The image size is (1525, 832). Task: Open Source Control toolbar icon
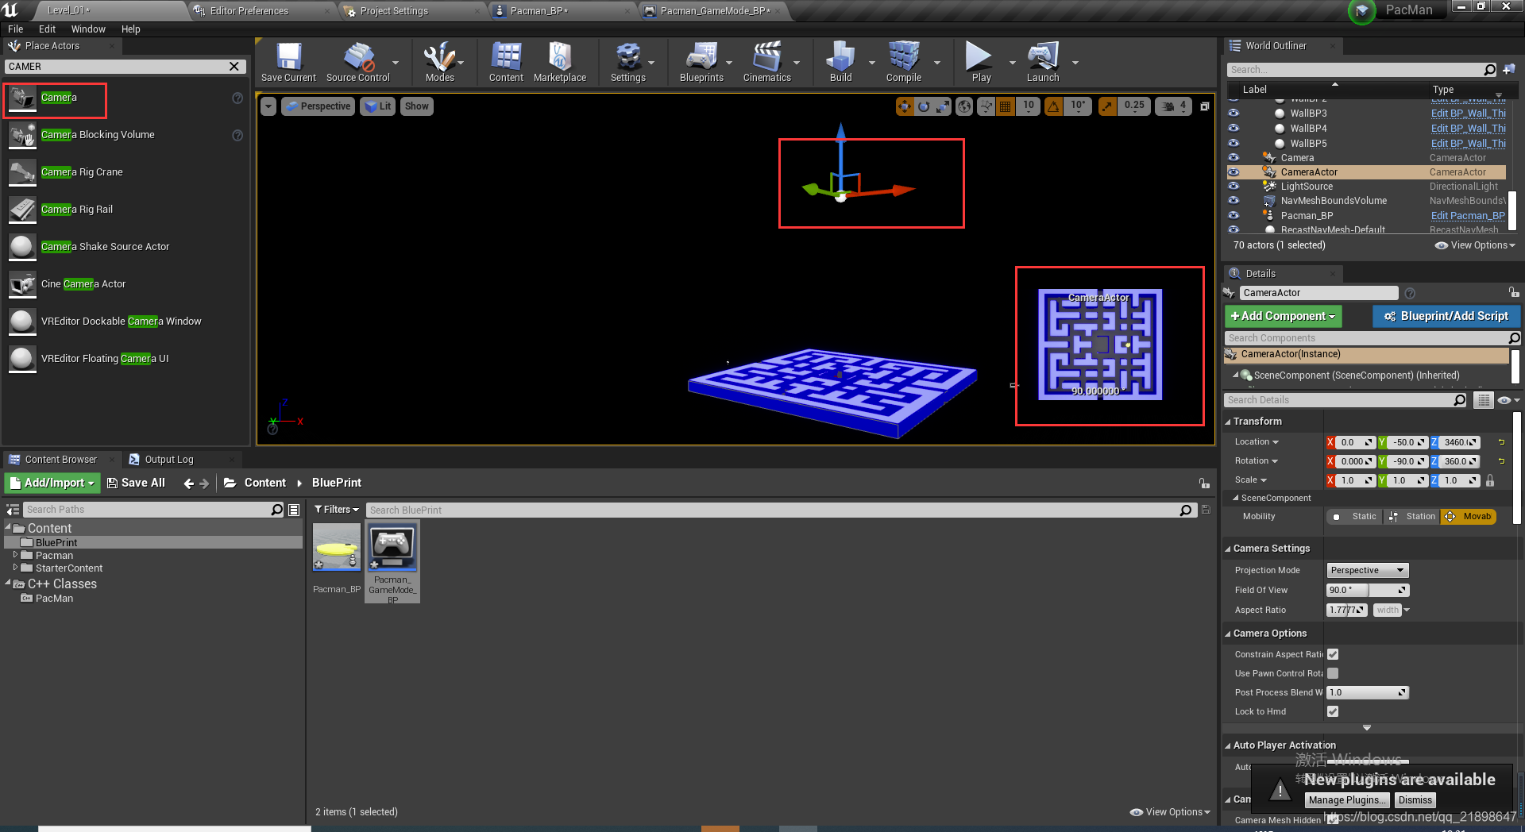click(x=358, y=62)
